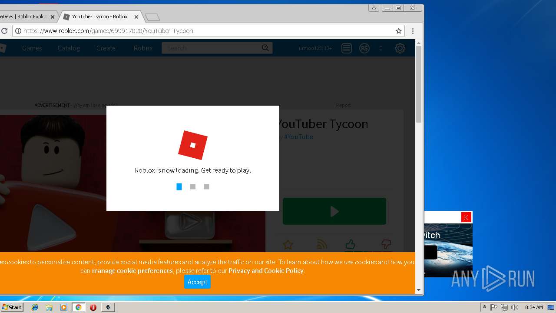Like the game with thumbs up

pyautogui.click(x=351, y=244)
